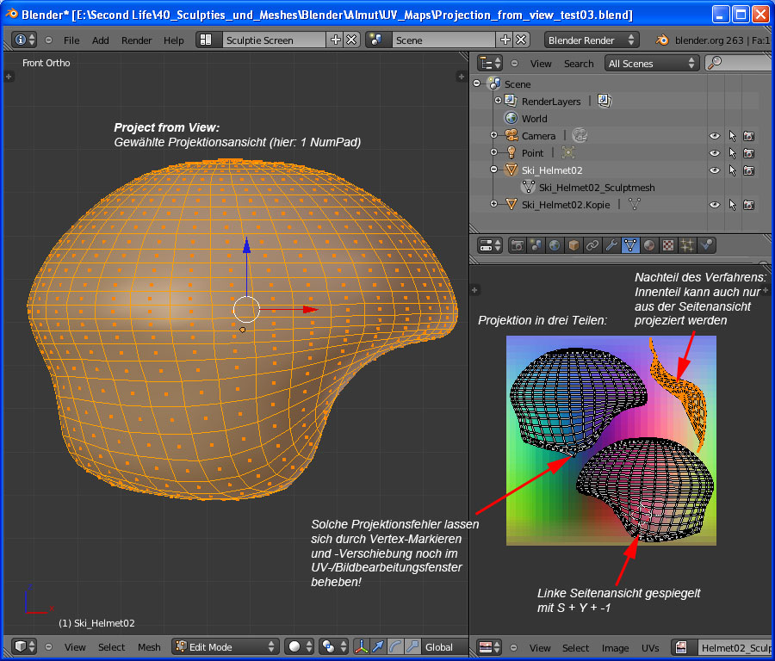The width and height of the screenshot is (775, 661).
Task: Enable the translate manipulator arrow icon
Action: [x=379, y=647]
